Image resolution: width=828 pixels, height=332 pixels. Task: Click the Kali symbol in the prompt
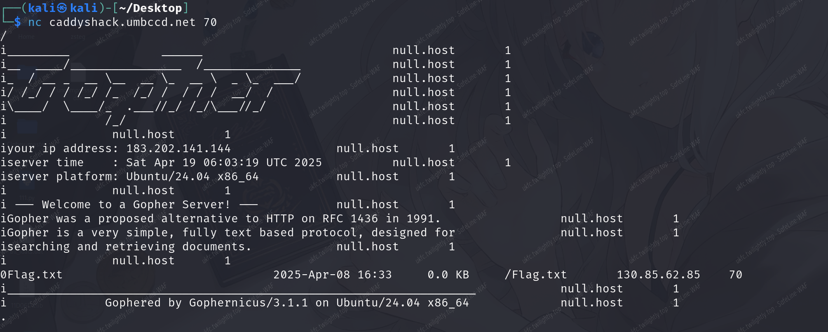point(62,8)
